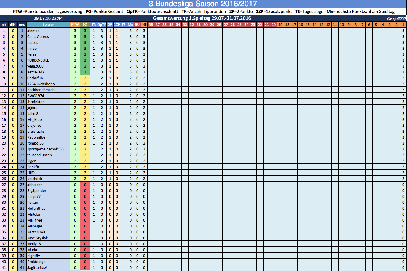Viewport: 407px width, 271px height.
Task: Select player name '0risk0fun'
Action: click(35, 78)
